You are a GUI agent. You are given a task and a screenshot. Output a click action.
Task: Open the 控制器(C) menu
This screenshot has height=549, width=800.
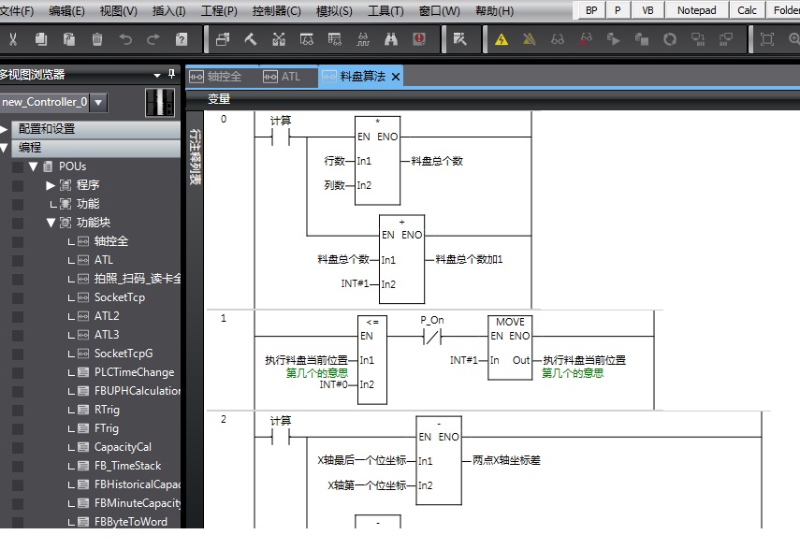pos(276,11)
